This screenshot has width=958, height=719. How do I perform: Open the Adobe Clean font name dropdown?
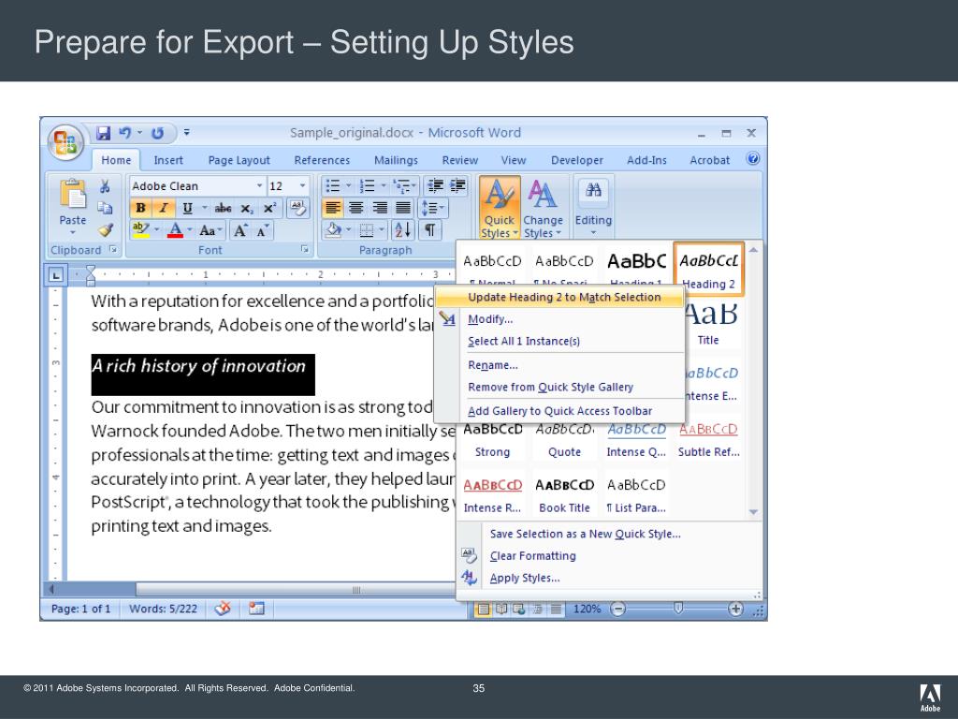tap(260, 186)
